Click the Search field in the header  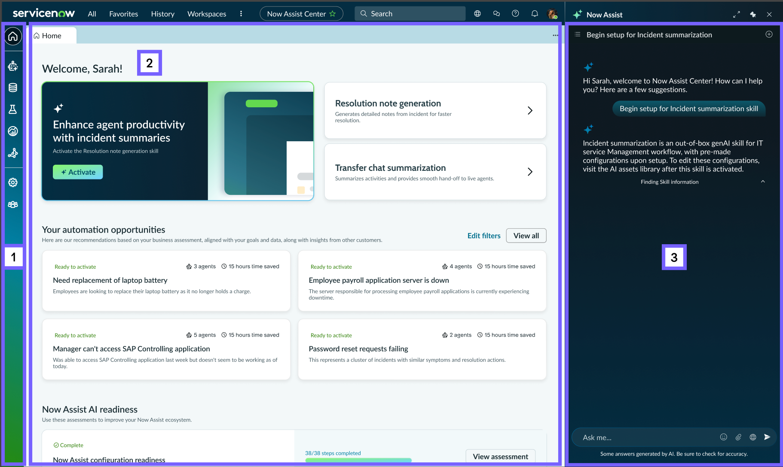[x=410, y=14]
